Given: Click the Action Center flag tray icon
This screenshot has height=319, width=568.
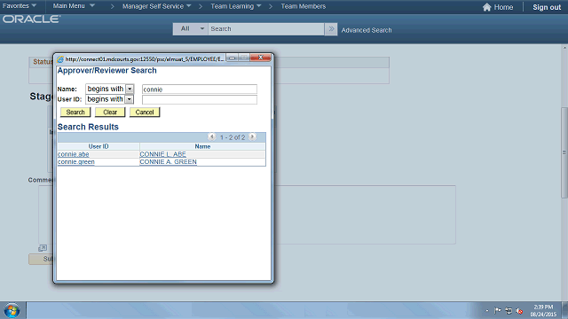Looking at the screenshot, I should point(498,311).
